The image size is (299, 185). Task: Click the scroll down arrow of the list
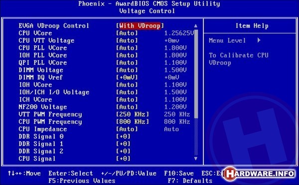tap(196, 158)
